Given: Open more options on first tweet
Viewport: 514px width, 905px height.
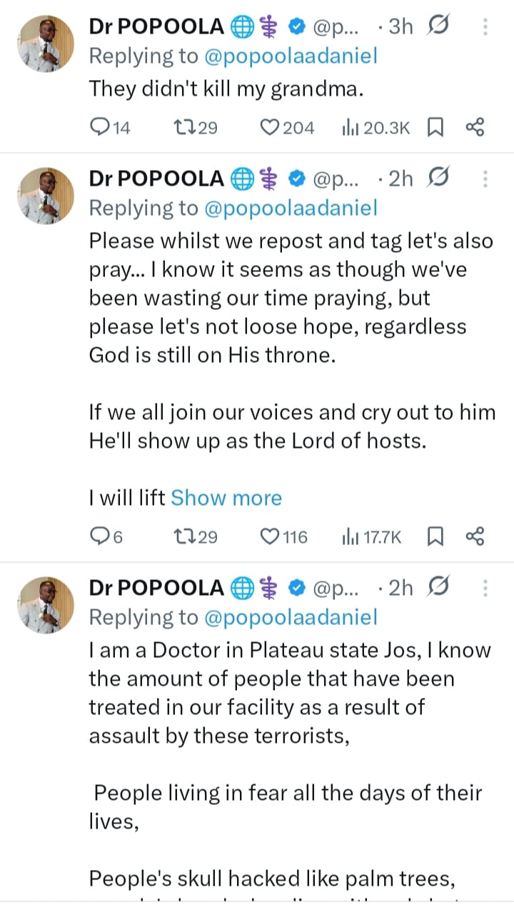Looking at the screenshot, I should click(x=485, y=27).
